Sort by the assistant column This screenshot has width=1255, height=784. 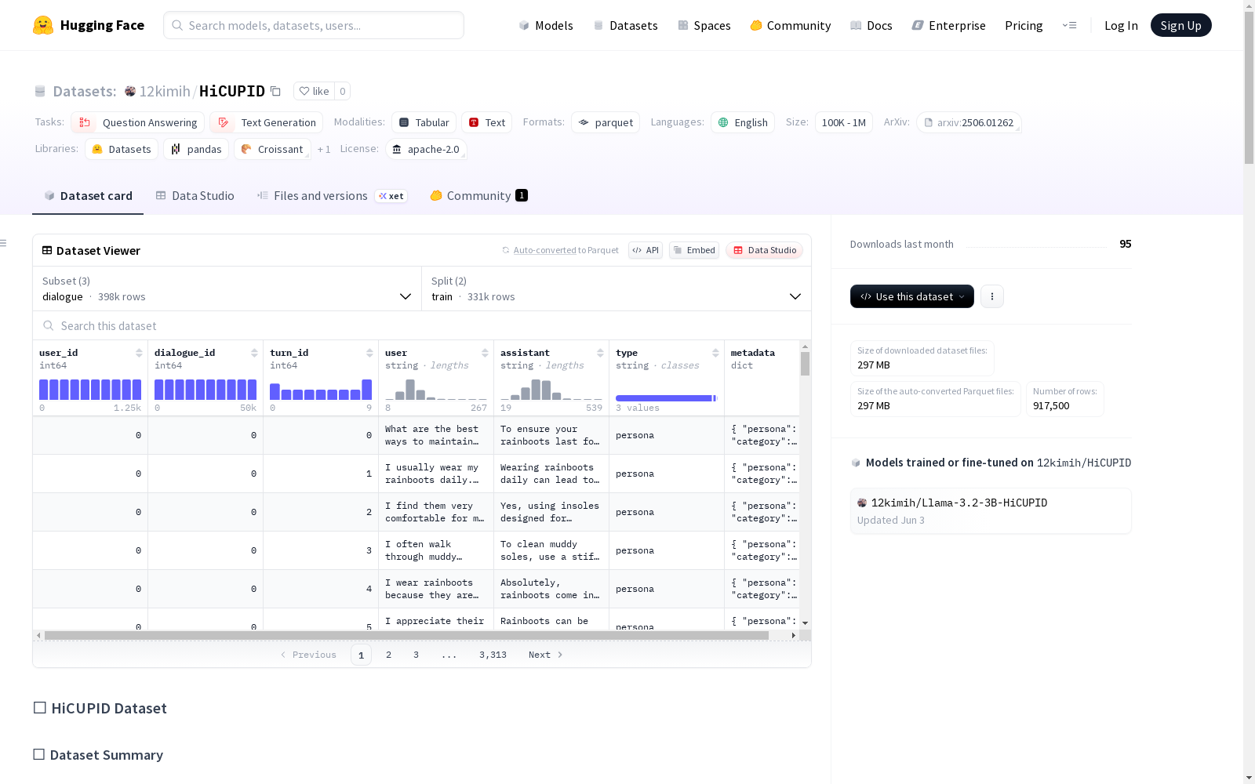click(x=600, y=353)
